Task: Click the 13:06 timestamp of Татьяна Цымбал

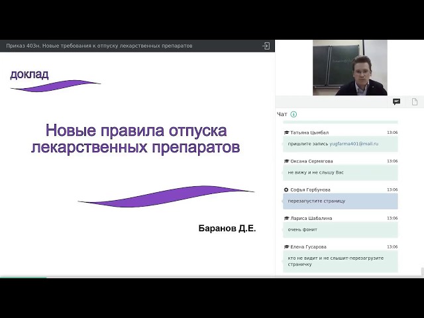Action: click(x=392, y=132)
